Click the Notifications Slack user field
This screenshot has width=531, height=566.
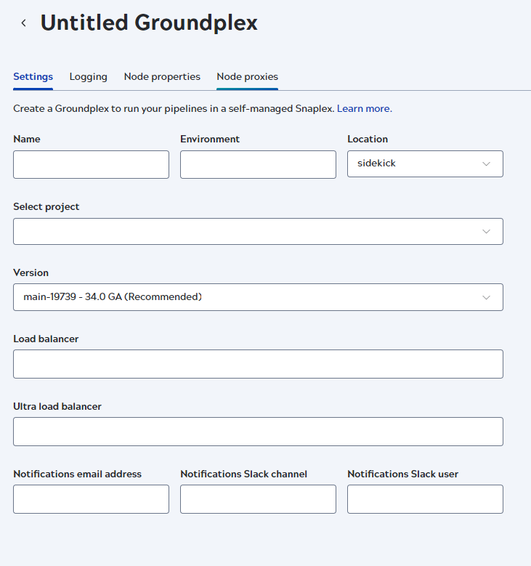(x=425, y=499)
